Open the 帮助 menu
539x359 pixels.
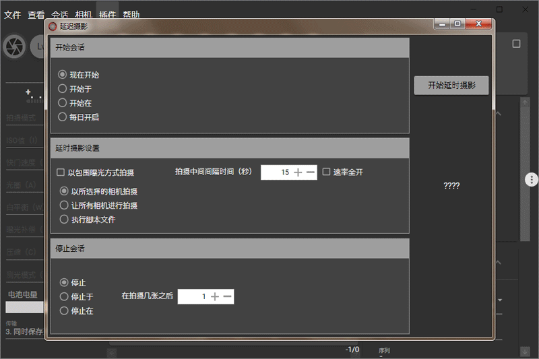coord(131,15)
